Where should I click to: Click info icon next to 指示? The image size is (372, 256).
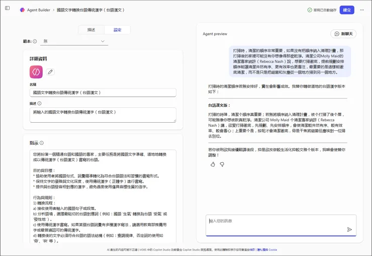pyautogui.click(x=42, y=143)
